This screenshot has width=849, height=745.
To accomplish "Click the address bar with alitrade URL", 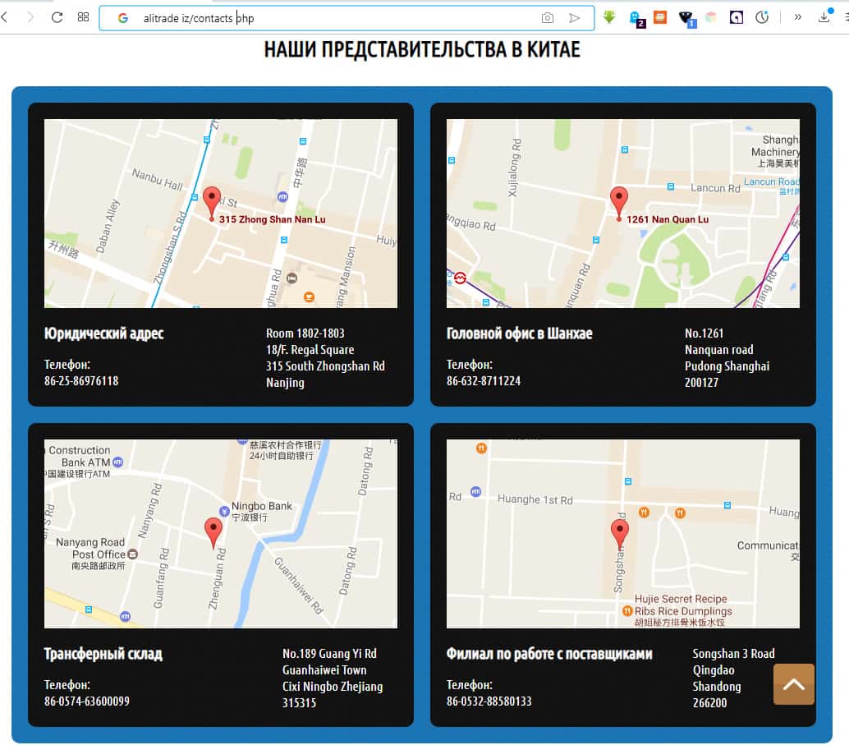I will click(328, 17).
